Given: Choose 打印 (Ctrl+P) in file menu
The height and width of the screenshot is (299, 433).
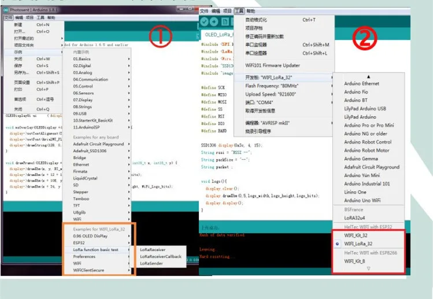Looking at the screenshot, I should point(34,89).
